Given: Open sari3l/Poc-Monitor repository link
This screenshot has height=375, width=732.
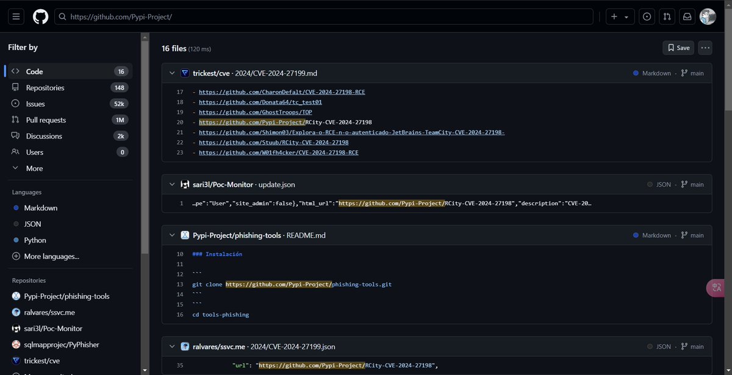Looking at the screenshot, I should [222, 184].
